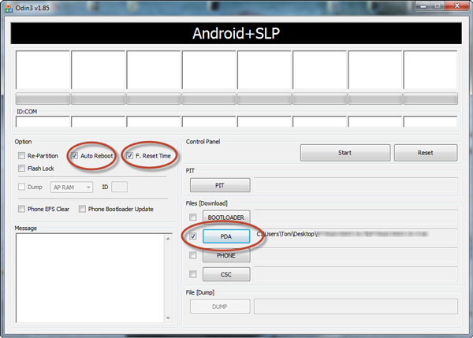The height and width of the screenshot is (338, 473).
Task: Click the PIT file button
Action: [x=220, y=185]
